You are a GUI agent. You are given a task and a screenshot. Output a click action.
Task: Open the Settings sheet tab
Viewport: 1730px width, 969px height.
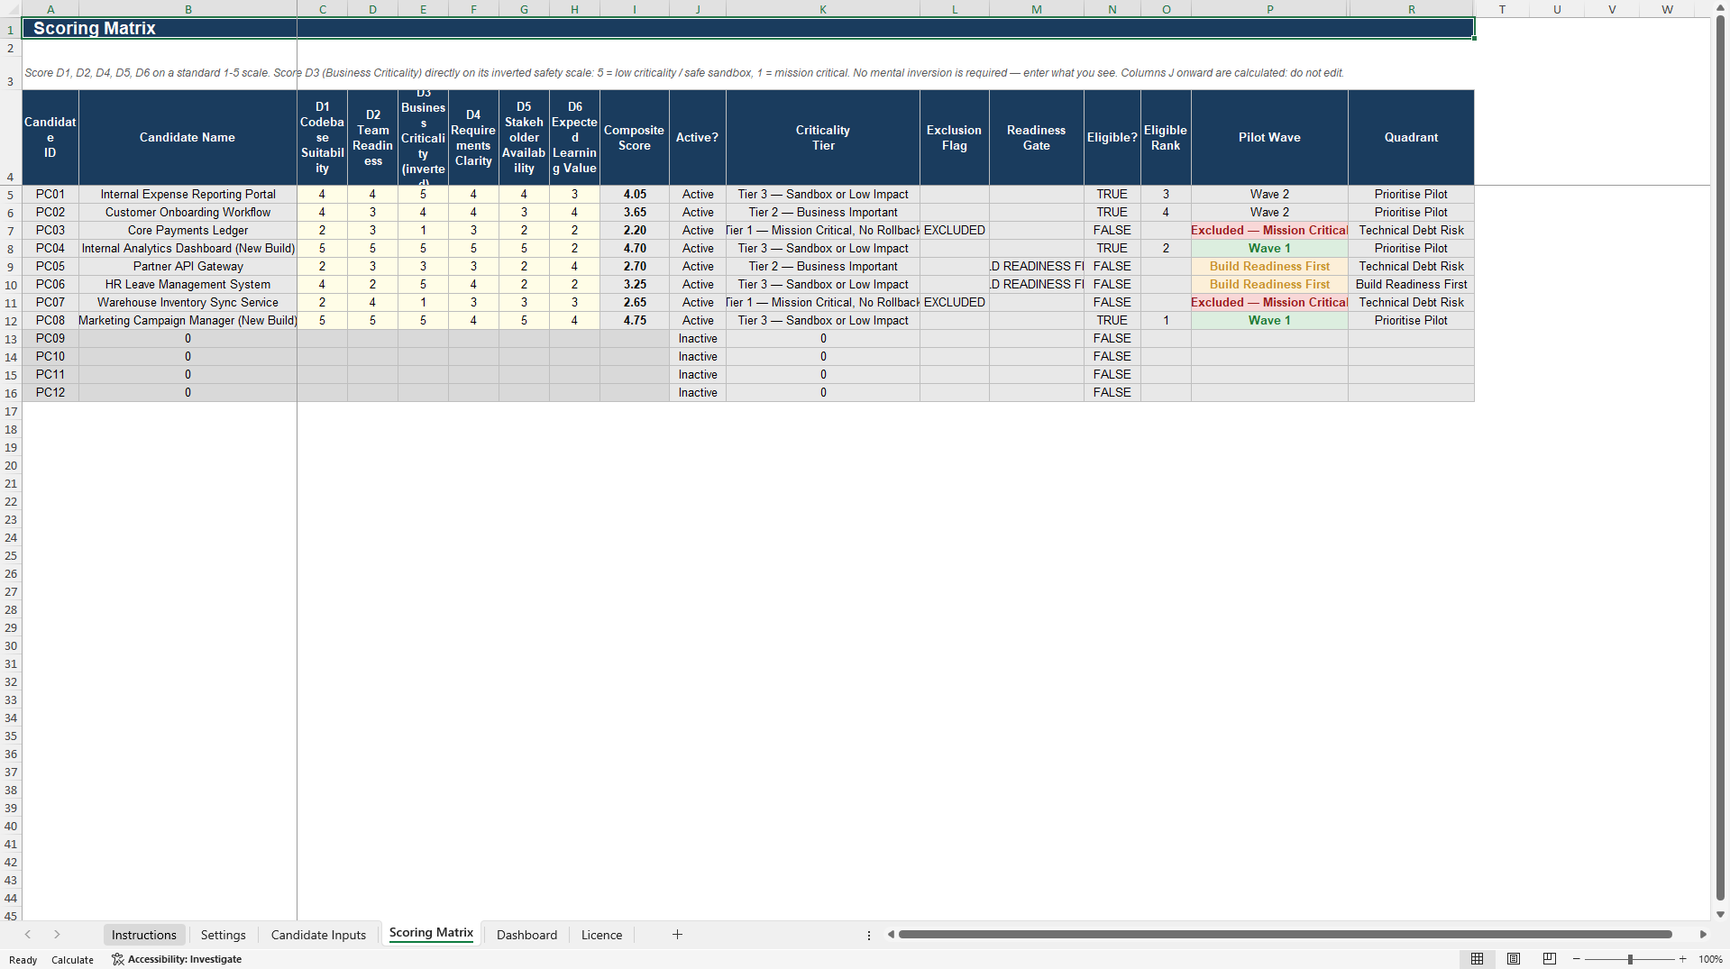pyautogui.click(x=224, y=935)
